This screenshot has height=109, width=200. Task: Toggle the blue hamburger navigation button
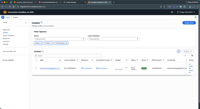(x=3, y=17)
